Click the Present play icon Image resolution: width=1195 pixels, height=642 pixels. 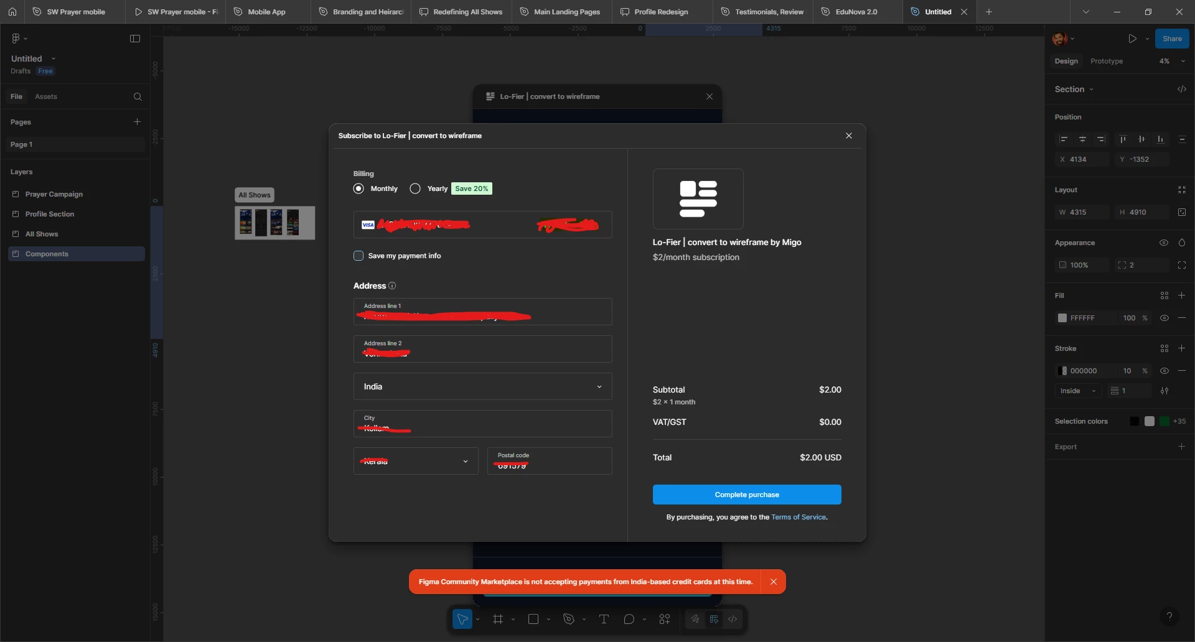tap(1132, 39)
